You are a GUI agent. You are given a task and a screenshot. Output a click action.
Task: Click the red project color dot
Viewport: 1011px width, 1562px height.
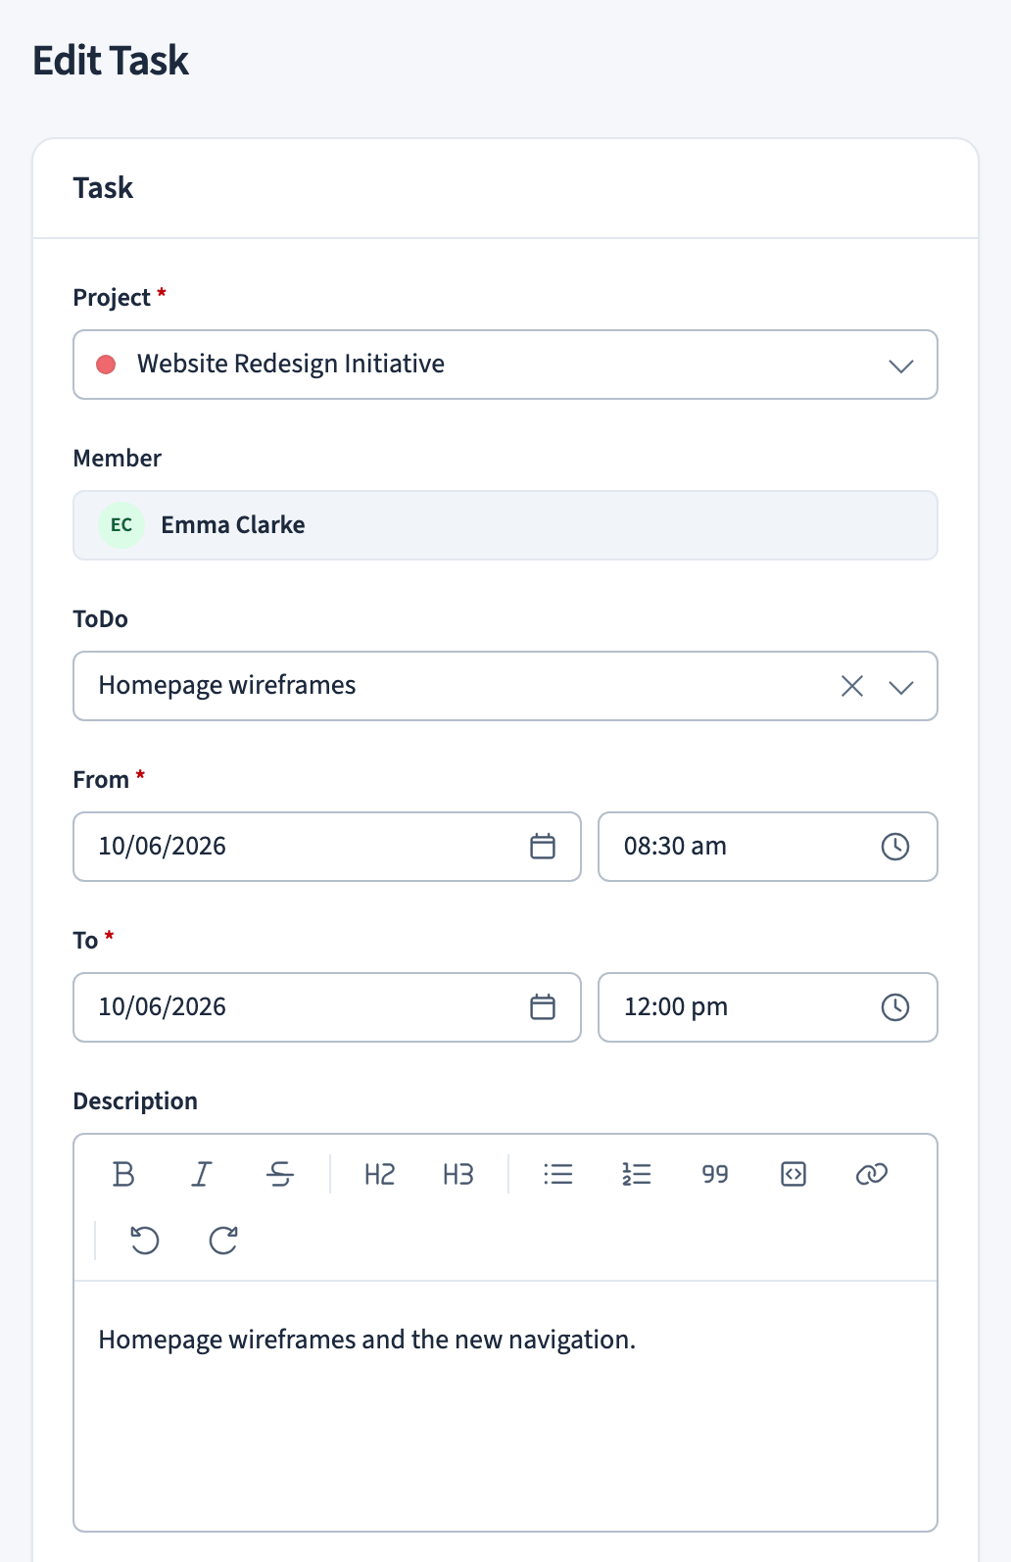106,365
